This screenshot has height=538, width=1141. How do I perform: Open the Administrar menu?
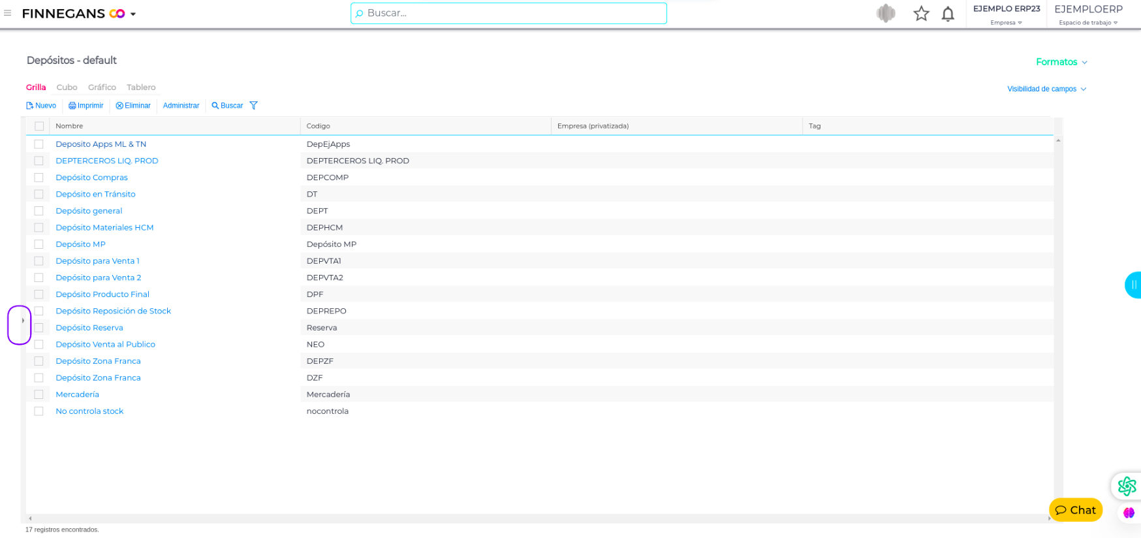pyautogui.click(x=181, y=106)
